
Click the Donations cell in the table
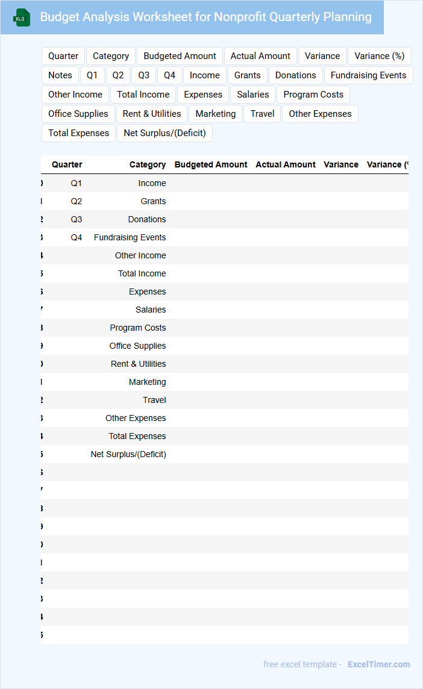point(146,219)
